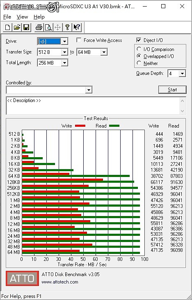Expand the Queue Depth dropdown

coord(183,74)
